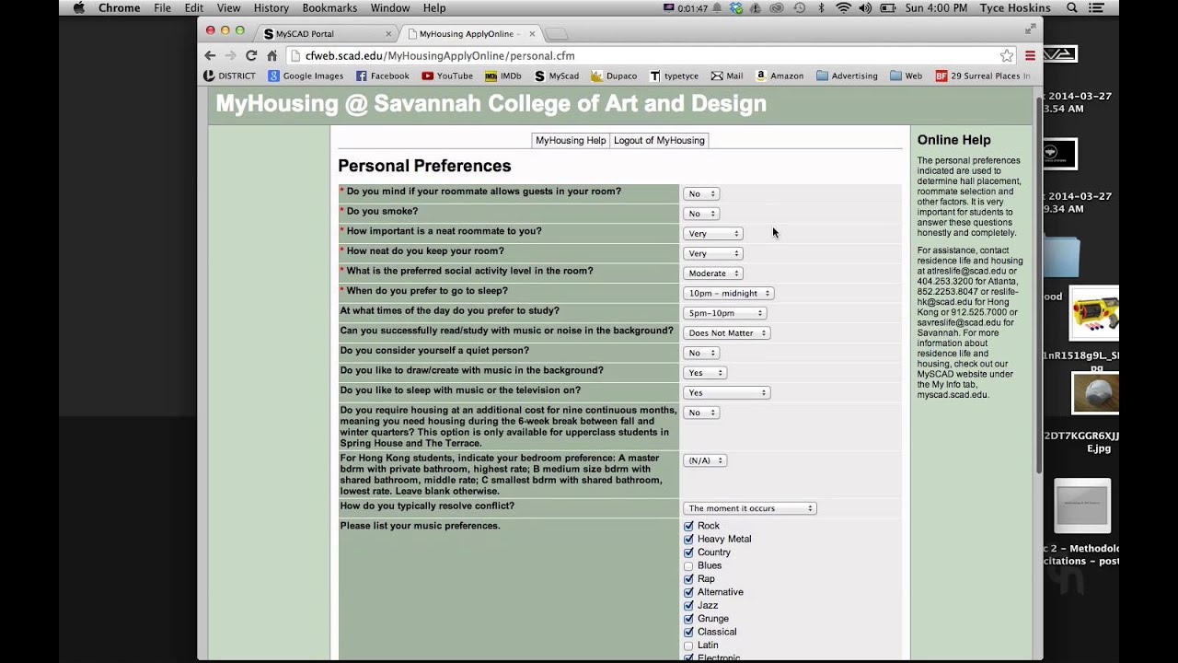
Task: Open the Facebook bookmark
Action: (x=382, y=76)
